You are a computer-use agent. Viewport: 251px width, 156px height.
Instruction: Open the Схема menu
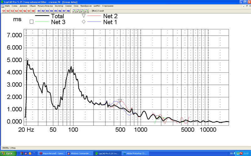14,6
